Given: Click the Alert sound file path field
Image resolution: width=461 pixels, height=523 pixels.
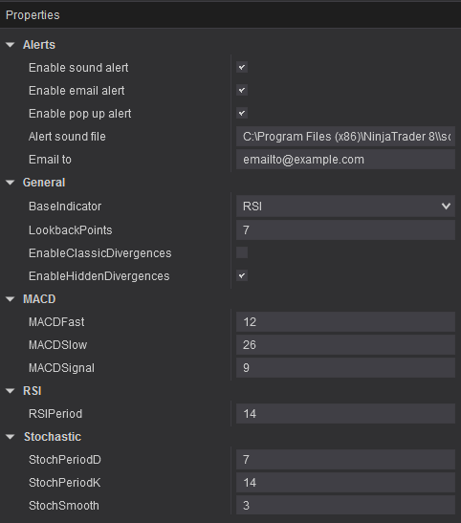Looking at the screenshot, I should [345, 137].
